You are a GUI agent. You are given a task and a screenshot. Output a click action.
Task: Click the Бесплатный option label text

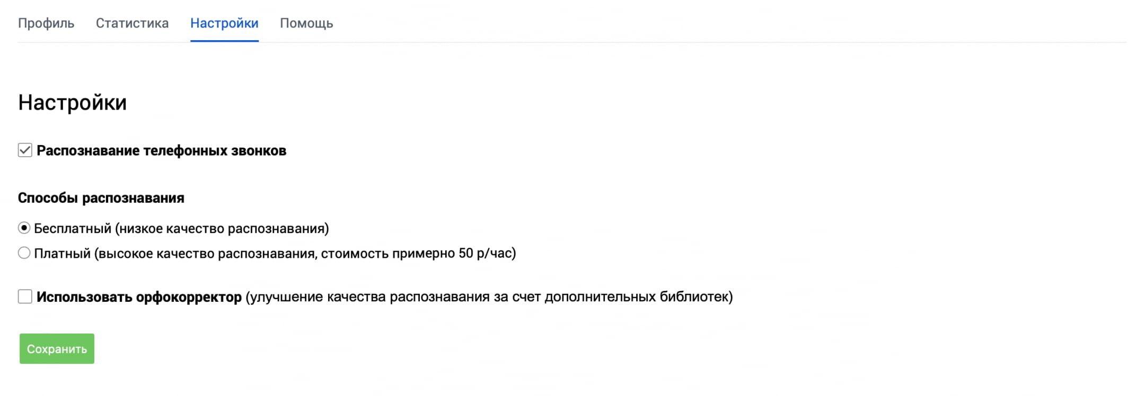pos(73,229)
